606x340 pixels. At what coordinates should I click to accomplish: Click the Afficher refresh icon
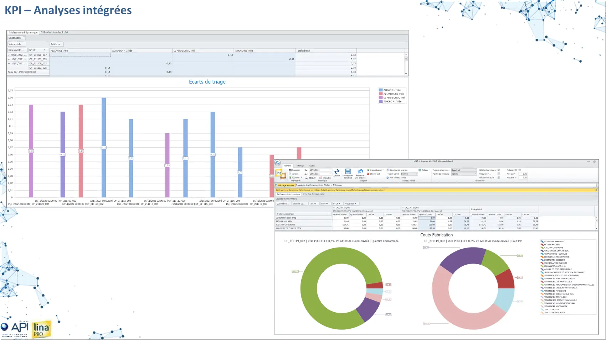[337, 171]
